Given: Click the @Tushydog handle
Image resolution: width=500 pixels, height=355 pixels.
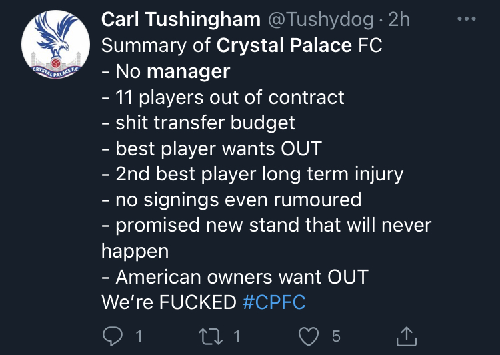Looking at the screenshot, I should 320,20.
